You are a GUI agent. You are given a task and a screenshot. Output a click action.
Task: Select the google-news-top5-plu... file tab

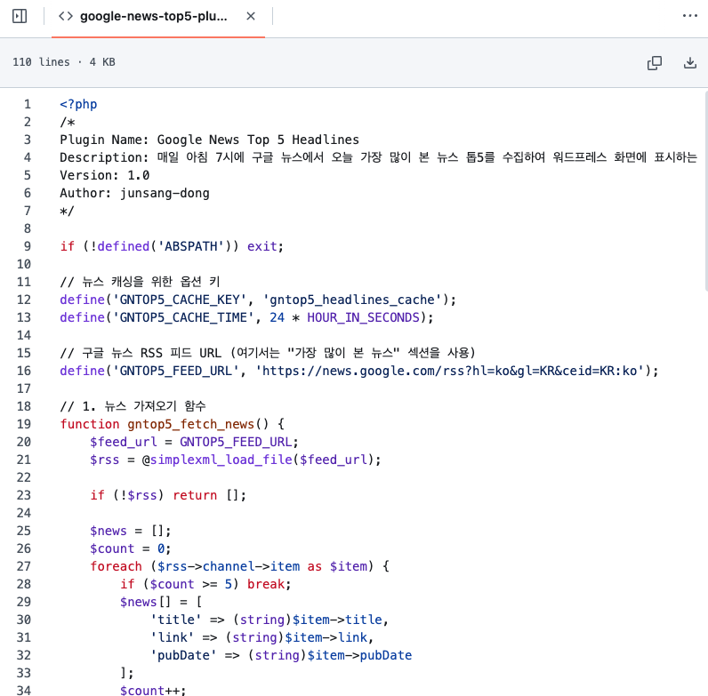point(158,17)
